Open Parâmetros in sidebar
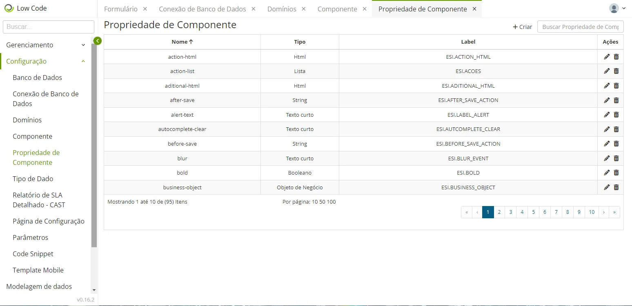 [x=30, y=237]
